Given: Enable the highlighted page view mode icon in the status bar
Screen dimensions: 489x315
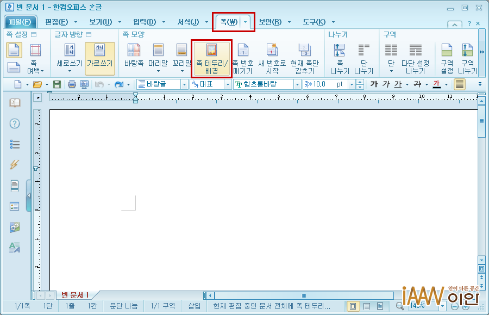Looking at the screenshot, I should (x=353, y=306).
